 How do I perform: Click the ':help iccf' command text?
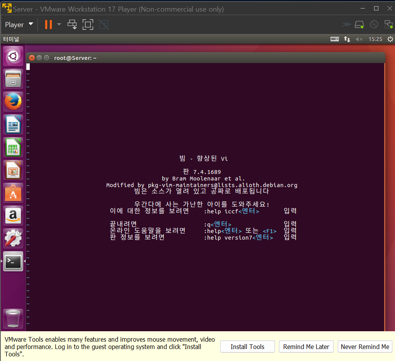tap(221, 211)
